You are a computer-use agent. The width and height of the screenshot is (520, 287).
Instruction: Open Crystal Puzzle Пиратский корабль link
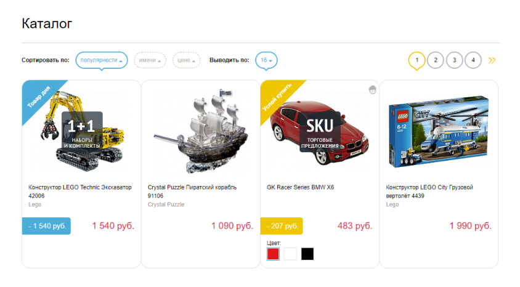(x=192, y=192)
